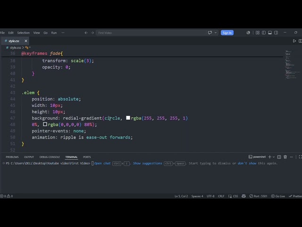Click the 'UTF-8' encoding entry
The image size is (302, 227).
click(210, 196)
